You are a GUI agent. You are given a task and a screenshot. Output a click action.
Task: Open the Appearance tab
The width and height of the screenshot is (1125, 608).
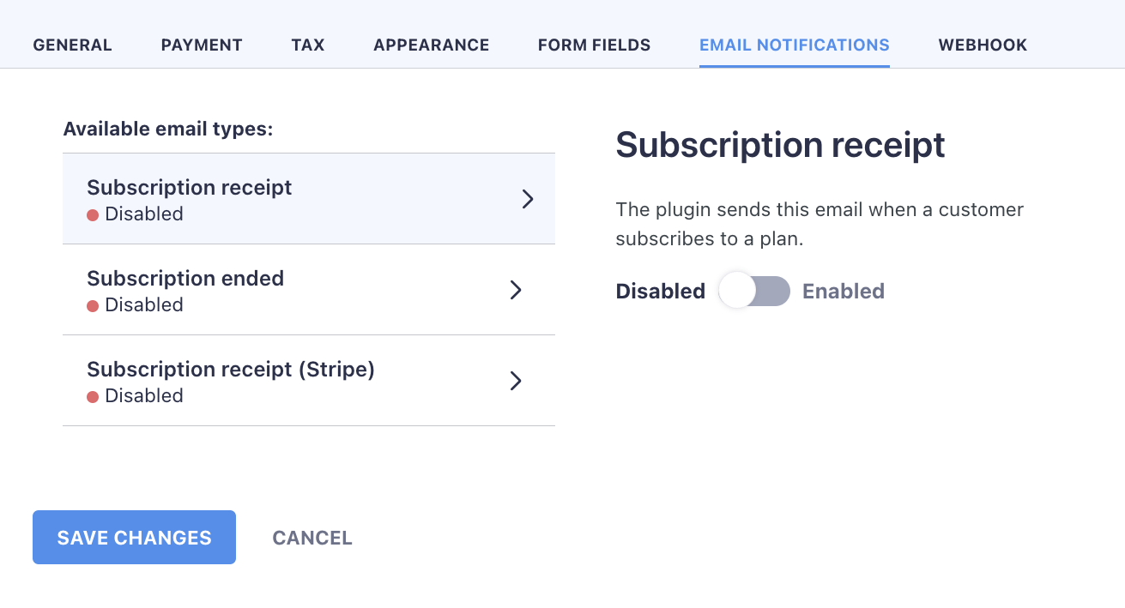(x=431, y=45)
